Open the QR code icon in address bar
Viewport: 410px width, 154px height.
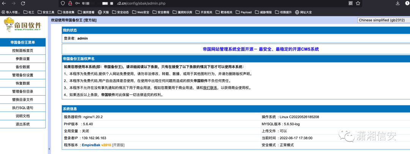[351, 3]
